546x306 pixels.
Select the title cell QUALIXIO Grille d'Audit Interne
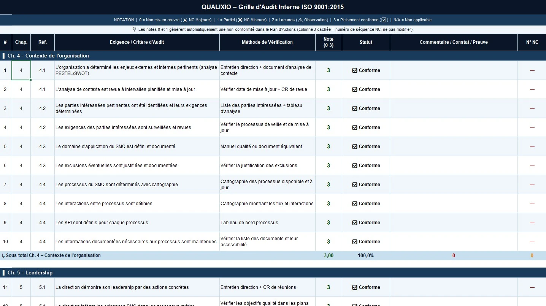(273, 7)
